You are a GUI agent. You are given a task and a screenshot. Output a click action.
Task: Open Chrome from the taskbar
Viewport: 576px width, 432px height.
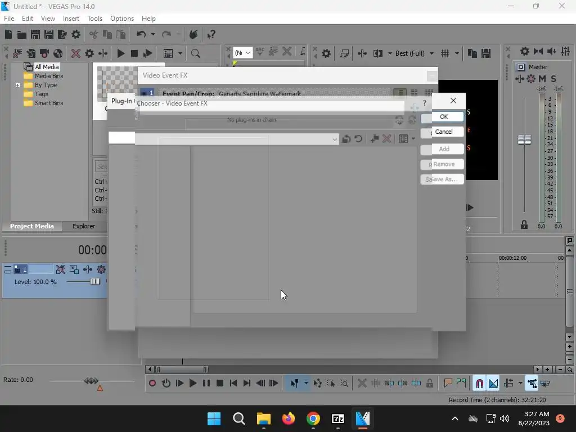(x=313, y=418)
